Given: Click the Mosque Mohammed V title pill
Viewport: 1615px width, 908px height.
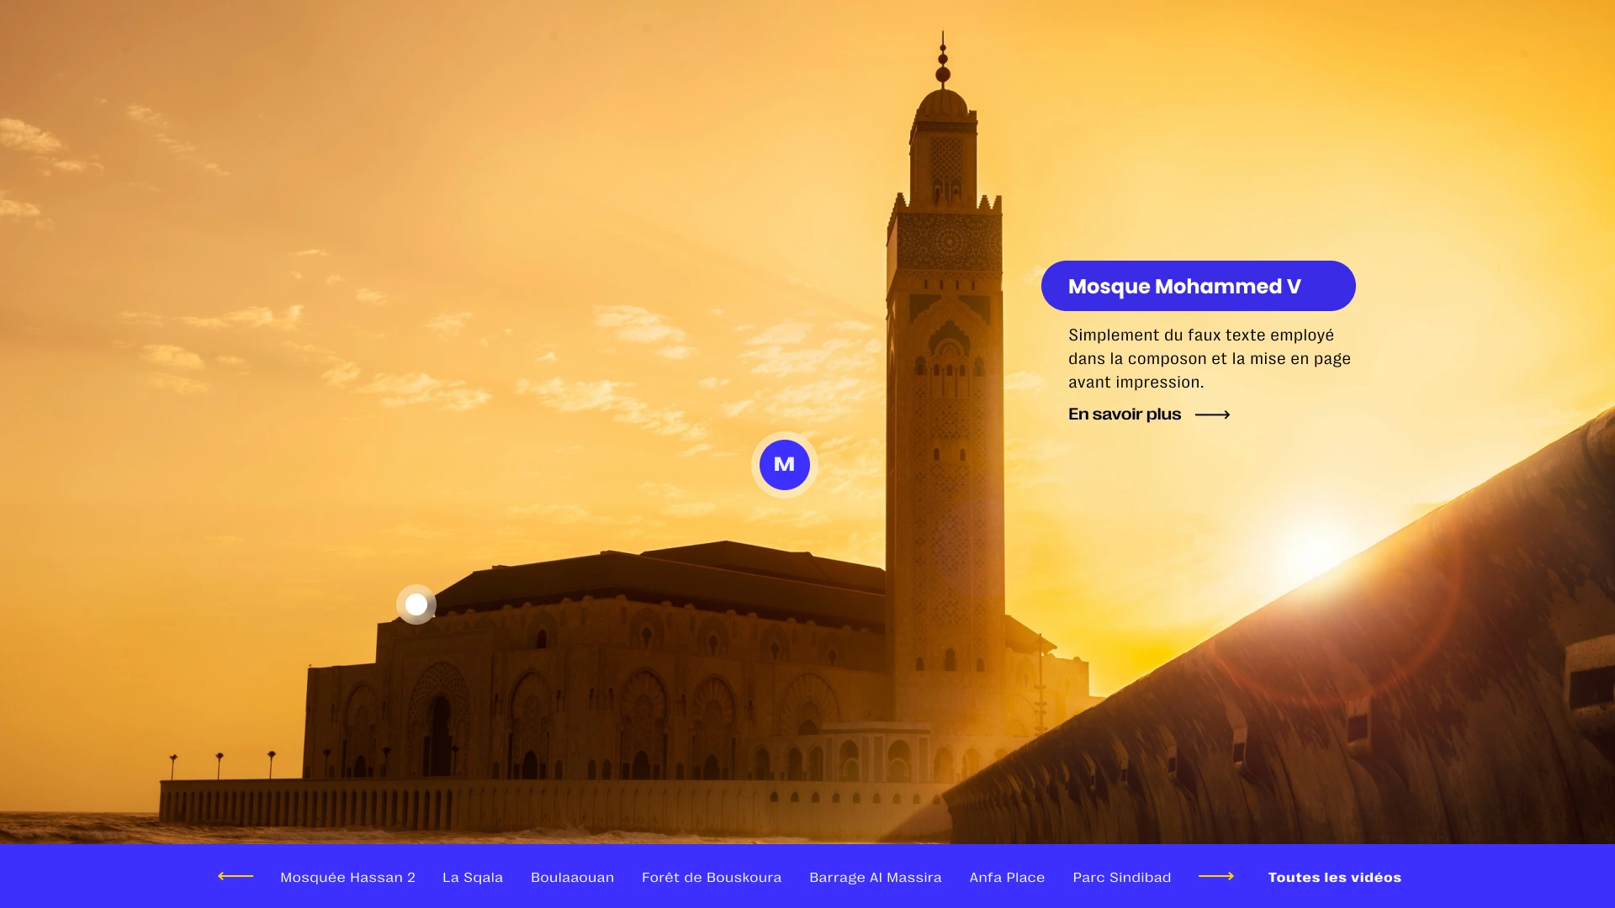Looking at the screenshot, I should [1198, 286].
